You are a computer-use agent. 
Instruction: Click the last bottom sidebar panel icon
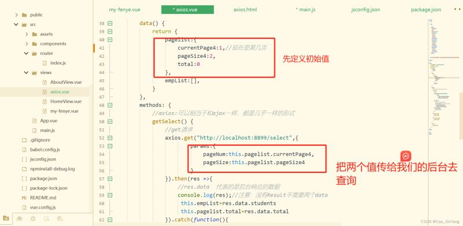point(60,218)
